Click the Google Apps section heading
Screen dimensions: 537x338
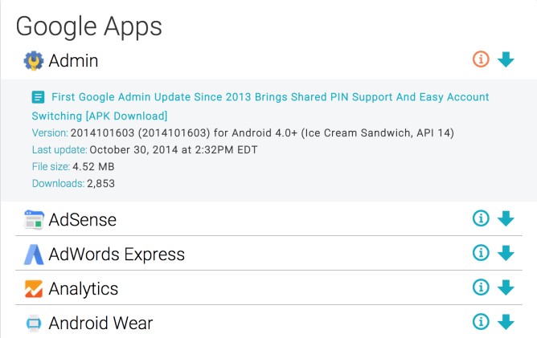tap(88, 26)
